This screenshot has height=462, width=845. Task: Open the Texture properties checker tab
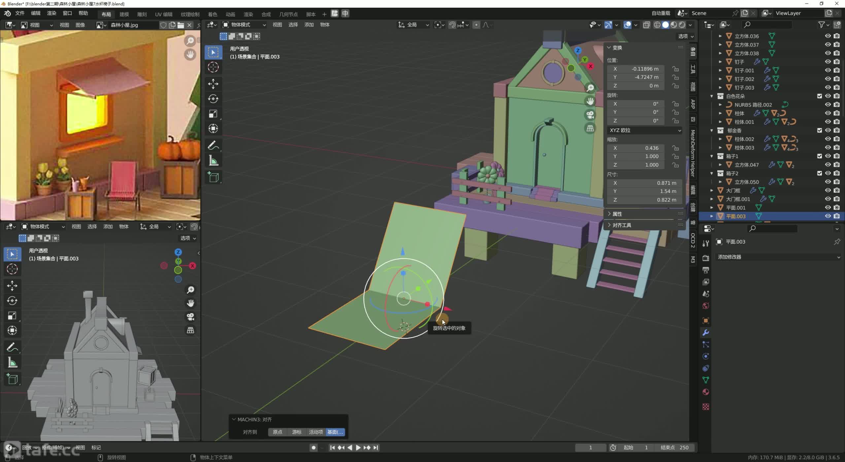coord(706,407)
